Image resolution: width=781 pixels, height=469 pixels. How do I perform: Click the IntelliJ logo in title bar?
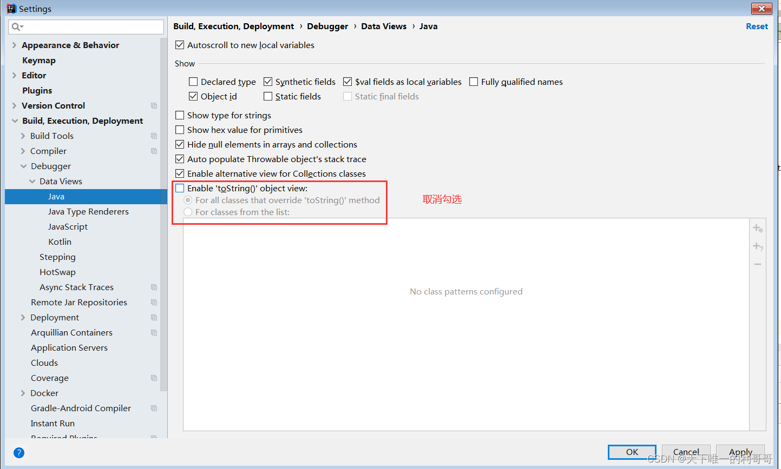11,8
